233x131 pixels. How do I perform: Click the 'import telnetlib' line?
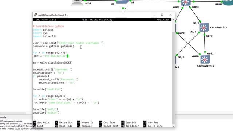44,36
